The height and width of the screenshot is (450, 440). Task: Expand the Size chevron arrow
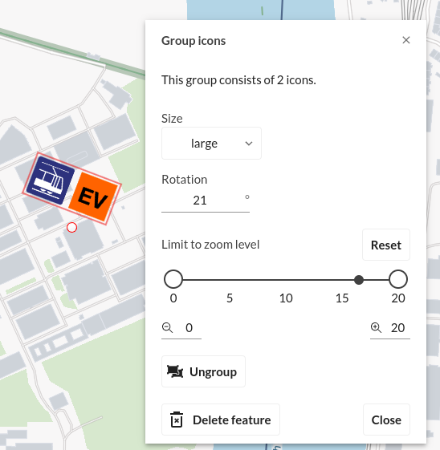tap(249, 144)
